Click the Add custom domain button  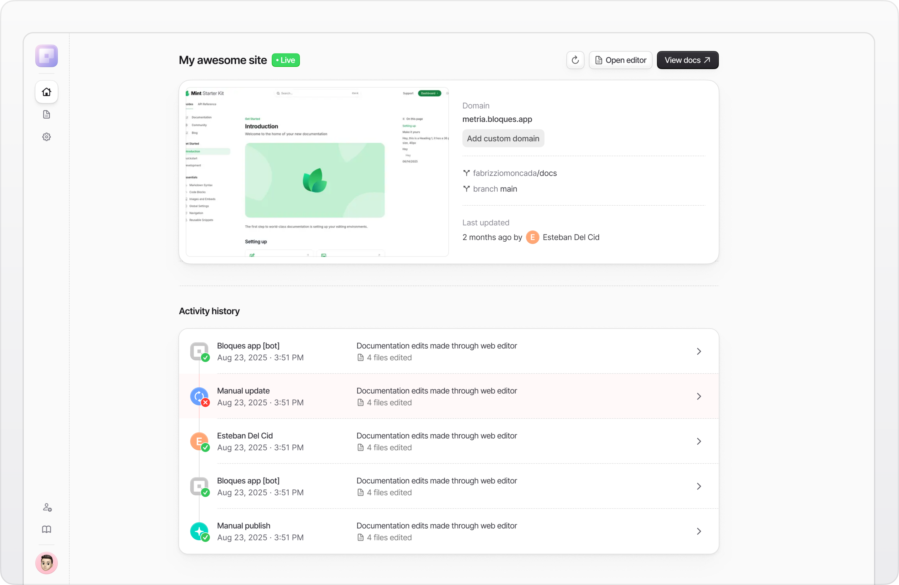pos(503,138)
